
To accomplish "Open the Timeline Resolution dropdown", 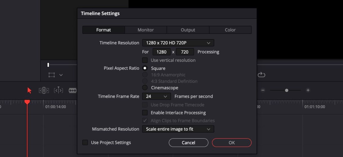I will click(x=178, y=43).
